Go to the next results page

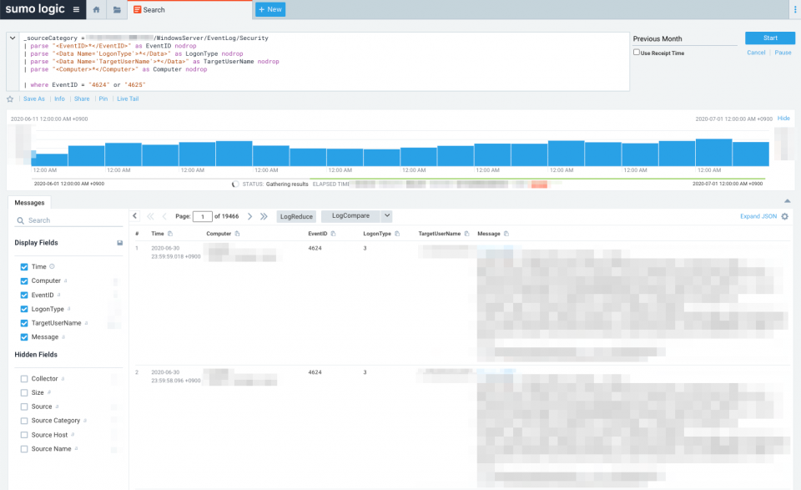[x=249, y=216]
